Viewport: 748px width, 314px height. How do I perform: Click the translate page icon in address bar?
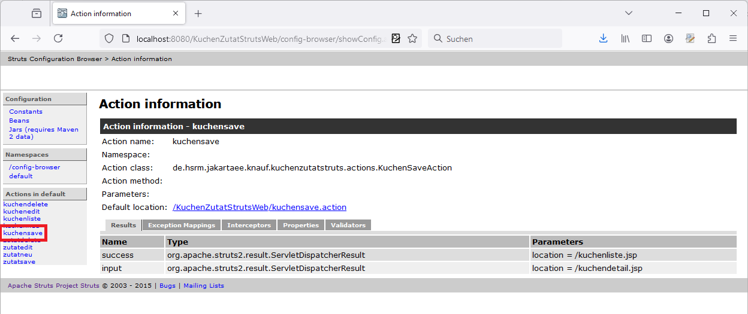(x=396, y=38)
